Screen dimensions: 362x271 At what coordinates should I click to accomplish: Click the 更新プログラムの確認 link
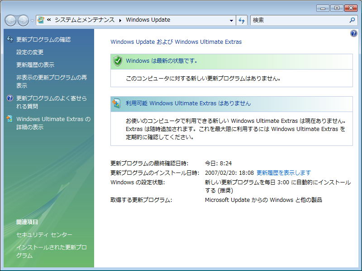point(43,40)
